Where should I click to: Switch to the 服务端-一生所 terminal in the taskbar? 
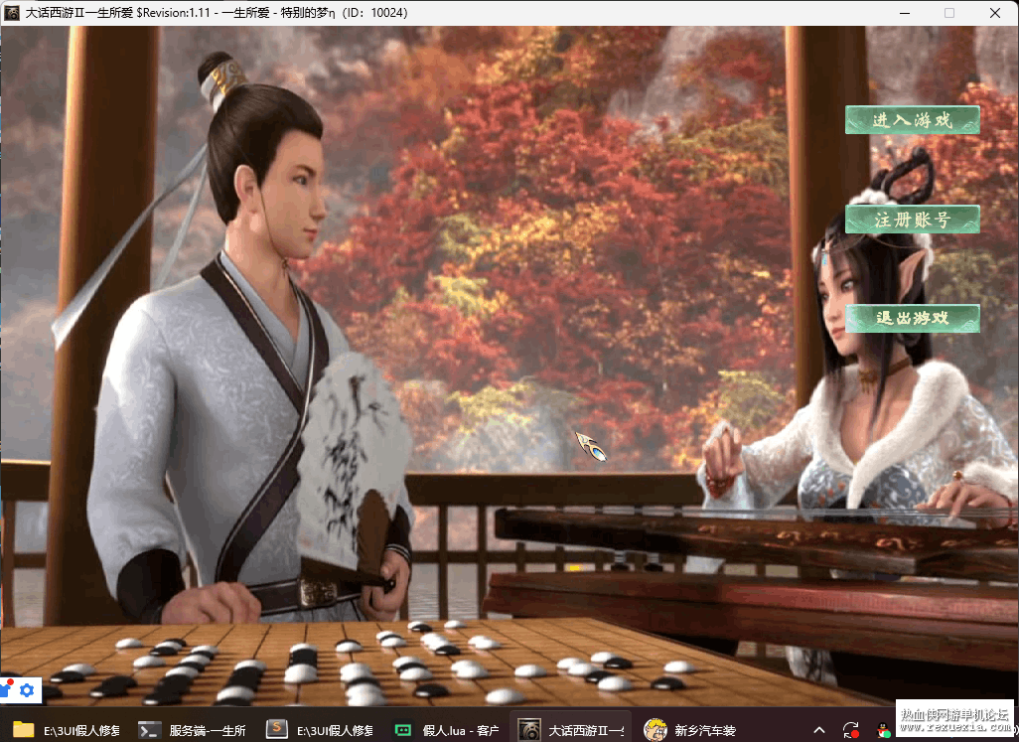coord(193,730)
